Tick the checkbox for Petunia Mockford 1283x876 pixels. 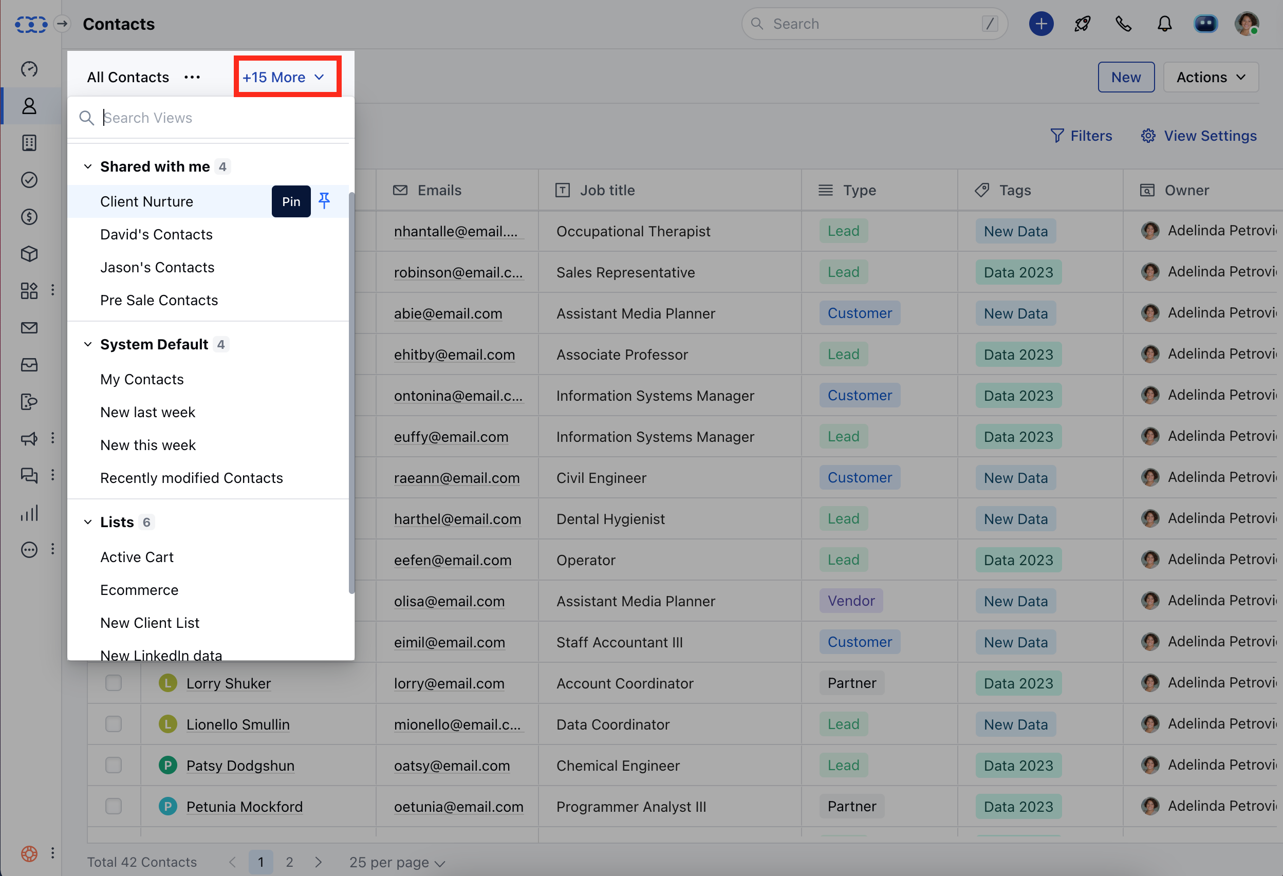click(x=114, y=806)
